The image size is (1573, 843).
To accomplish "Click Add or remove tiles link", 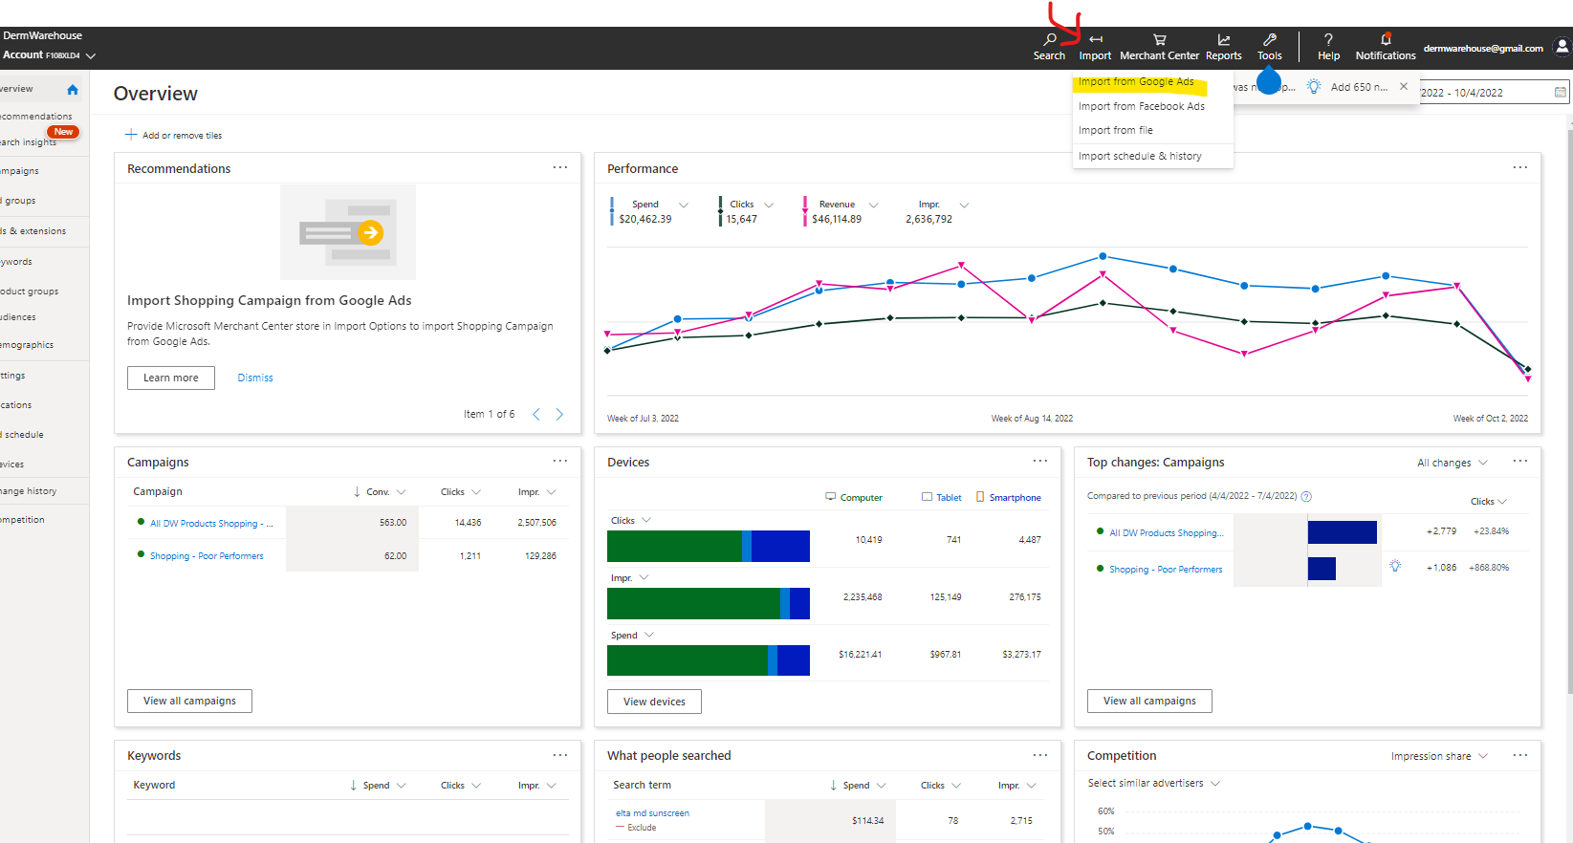I will (x=182, y=136).
